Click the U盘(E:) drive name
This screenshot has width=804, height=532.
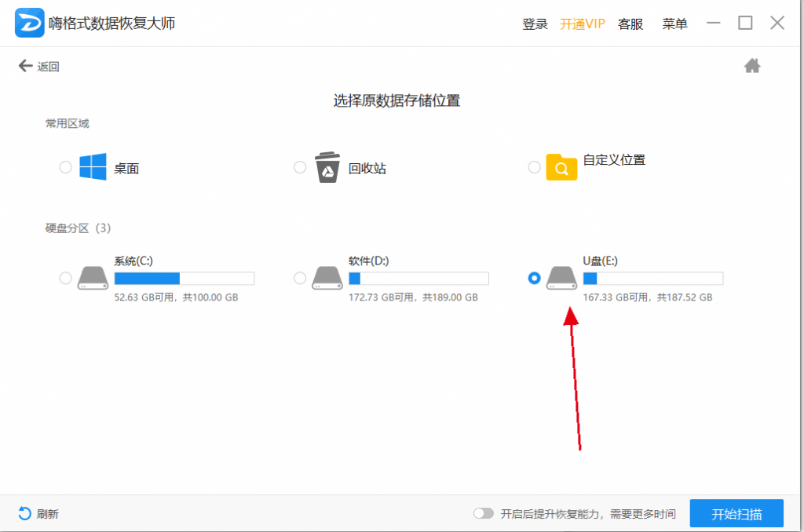click(x=601, y=261)
